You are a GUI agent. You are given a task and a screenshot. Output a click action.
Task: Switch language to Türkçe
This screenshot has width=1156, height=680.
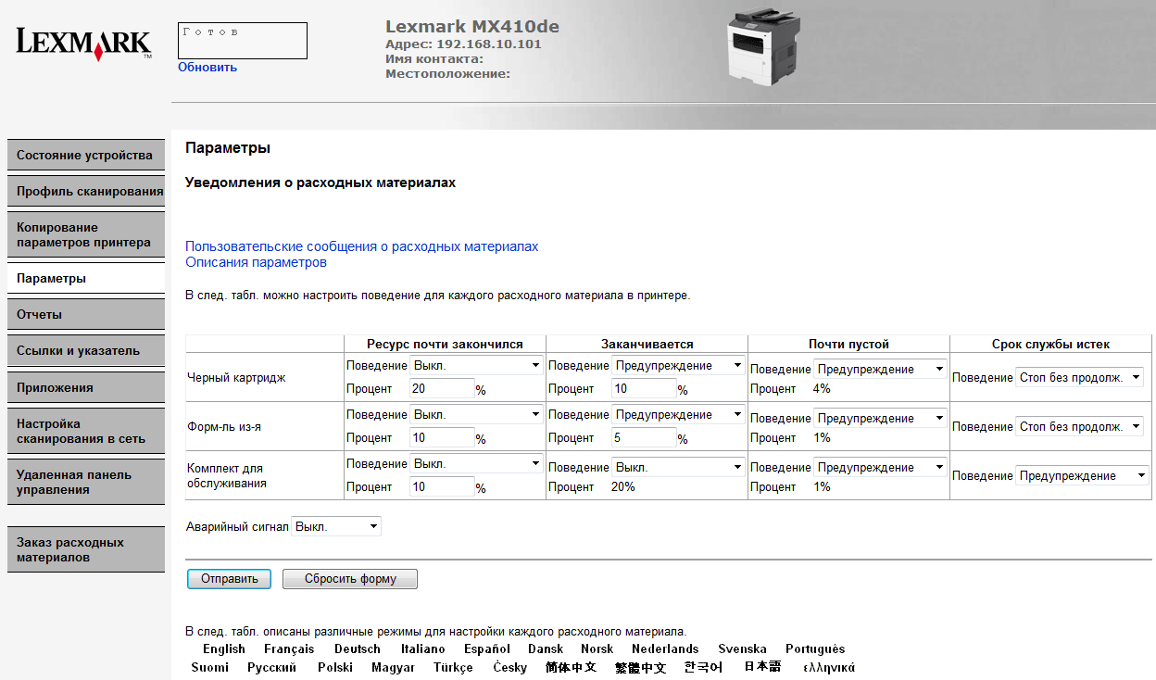pyautogui.click(x=453, y=667)
